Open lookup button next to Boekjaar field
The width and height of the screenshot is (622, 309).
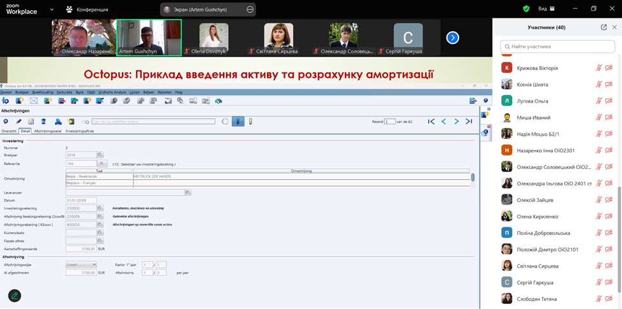tap(100, 155)
